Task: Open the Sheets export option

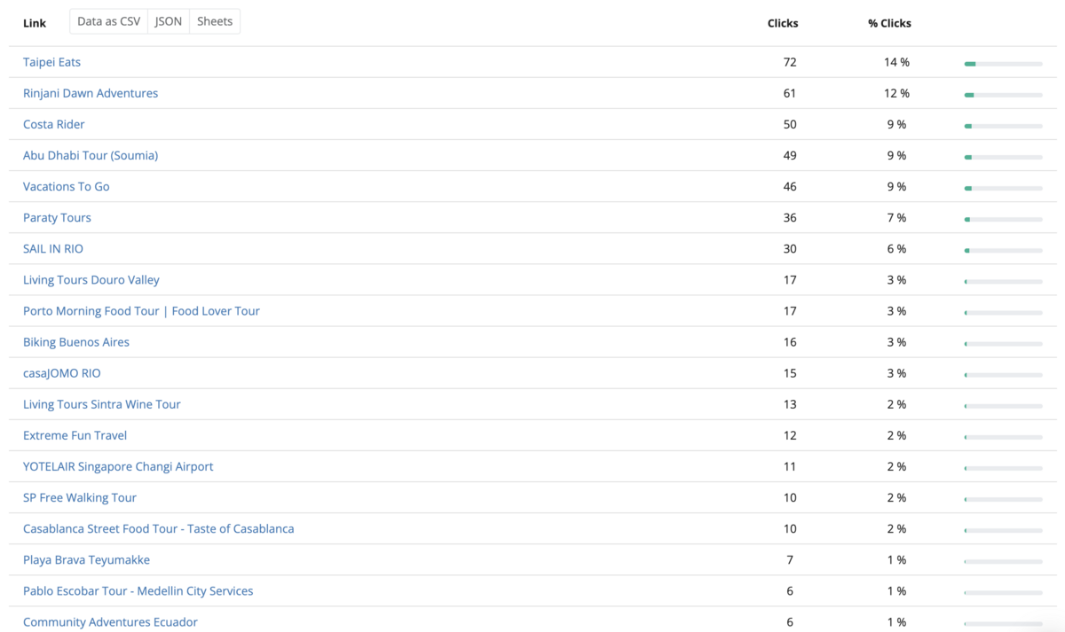Action: [215, 22]
